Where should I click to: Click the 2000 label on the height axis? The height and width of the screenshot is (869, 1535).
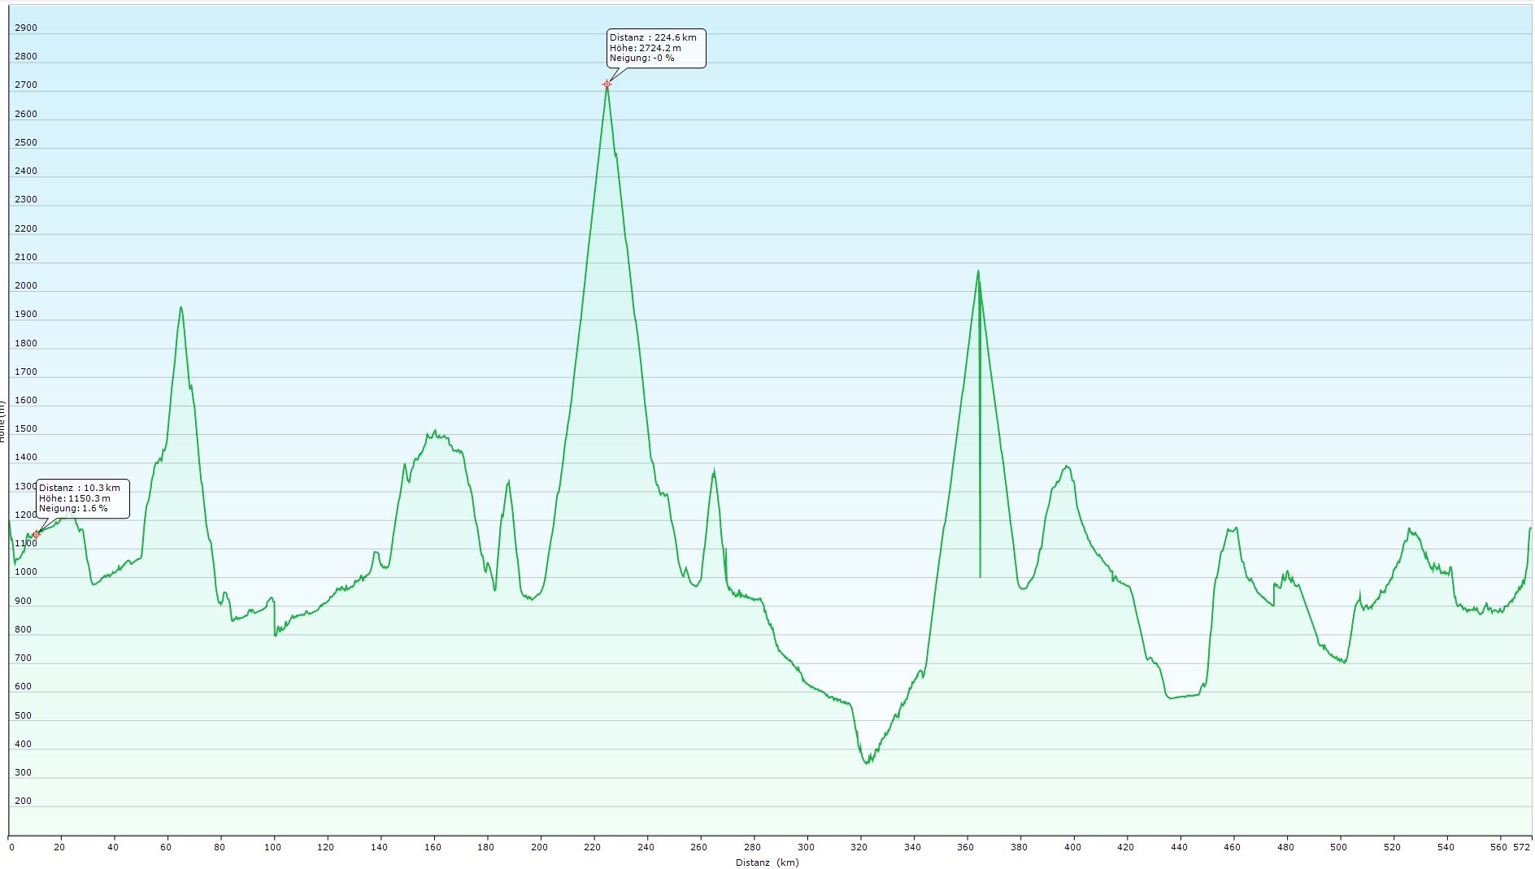26,285
